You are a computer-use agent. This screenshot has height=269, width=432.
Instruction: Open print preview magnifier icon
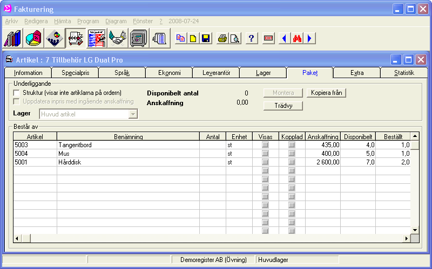[x=234, y=38]
